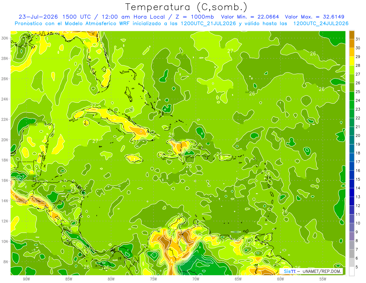Select the '1200UTC_21JUL2026' initialization time text
Viewport: 366px width, 283px height.
(x=208, y=24)
